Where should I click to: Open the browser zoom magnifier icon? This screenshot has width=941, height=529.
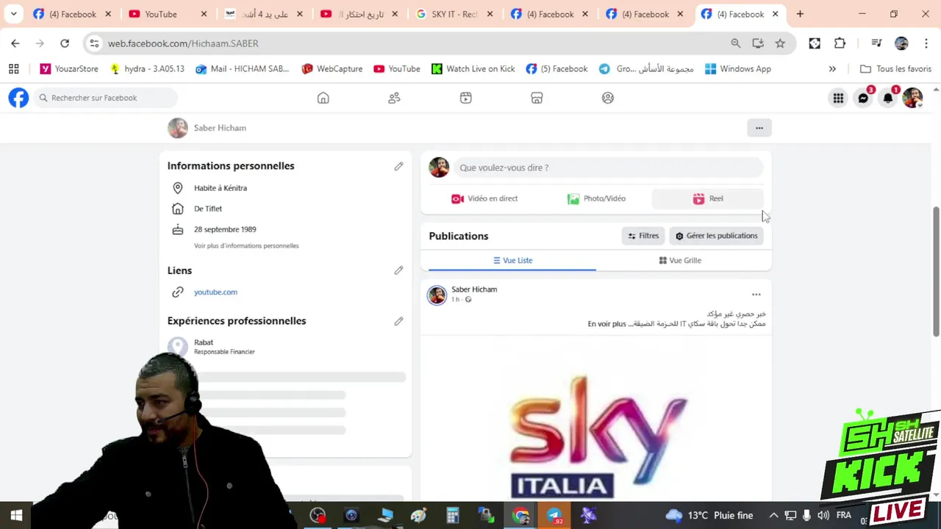coord(736,43)
